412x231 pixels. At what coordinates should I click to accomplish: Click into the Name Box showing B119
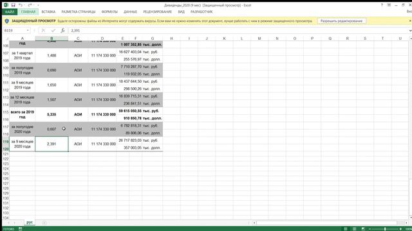14,31
